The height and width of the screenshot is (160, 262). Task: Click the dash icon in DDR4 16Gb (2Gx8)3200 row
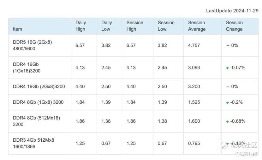point(228,87)
